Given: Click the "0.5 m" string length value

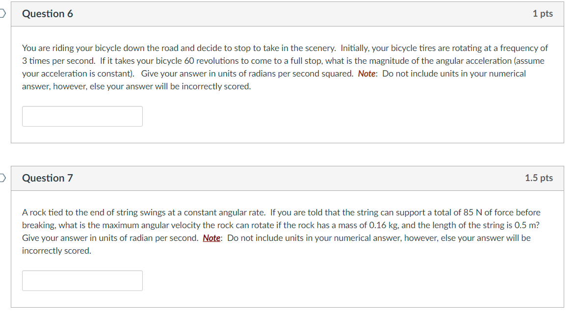Looking at the screenshot, I should (525, 225).
